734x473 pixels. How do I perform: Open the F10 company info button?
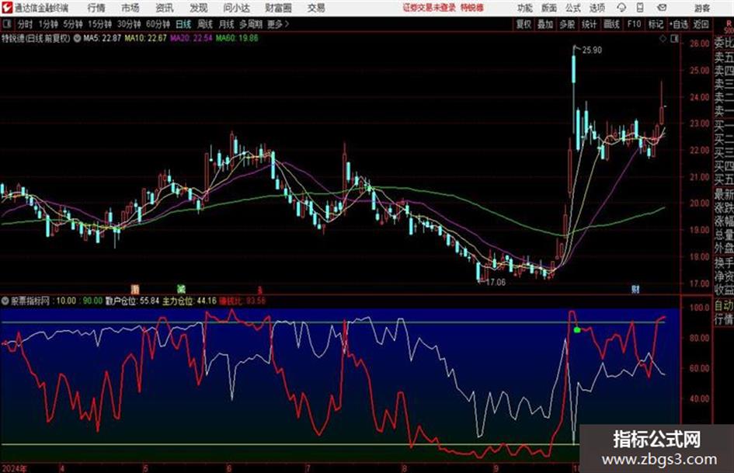[634, 24]
